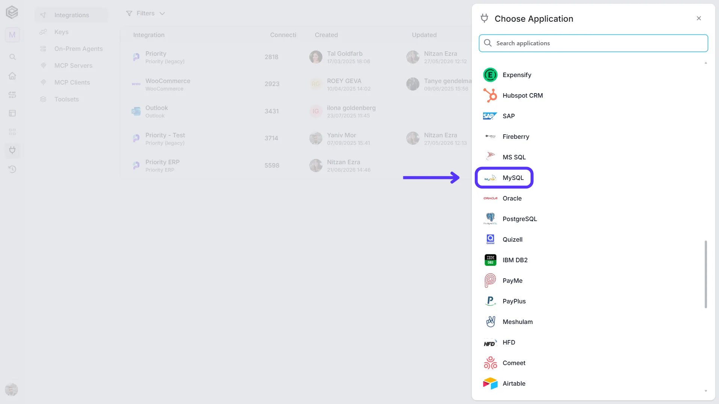This screenshot has height=404, width=719.
Task: Open the WooCommerce integration row
Action: pos(296,84)
